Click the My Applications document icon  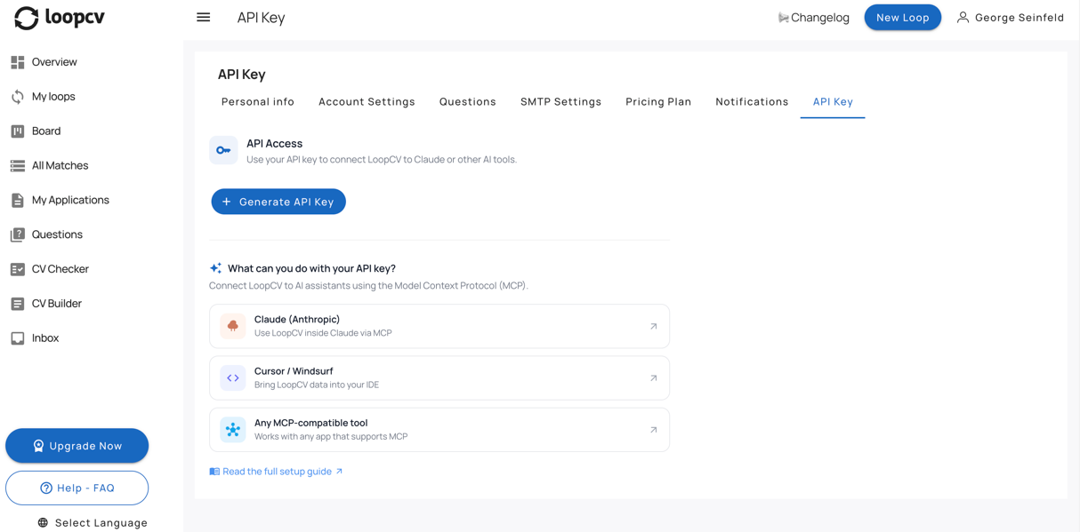(18, 201)
